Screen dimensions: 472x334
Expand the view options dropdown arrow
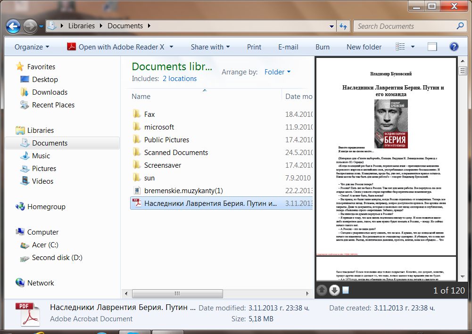[413, 47]
